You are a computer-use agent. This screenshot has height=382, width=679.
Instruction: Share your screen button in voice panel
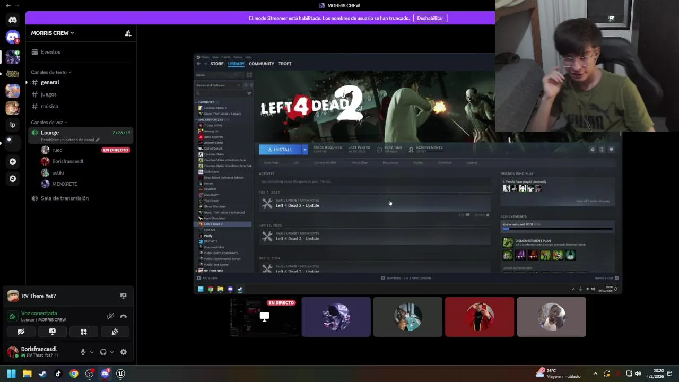[52, 332]
